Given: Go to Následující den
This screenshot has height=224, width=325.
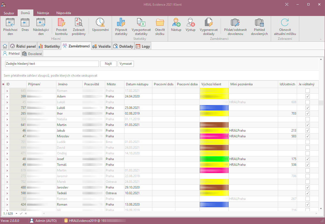Looking at the screenshot, I should pyautogui.click(x=41, y=27).
